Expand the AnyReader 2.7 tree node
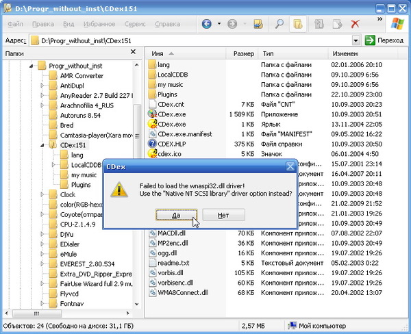411x334 pixels. [x=42, y=95]
